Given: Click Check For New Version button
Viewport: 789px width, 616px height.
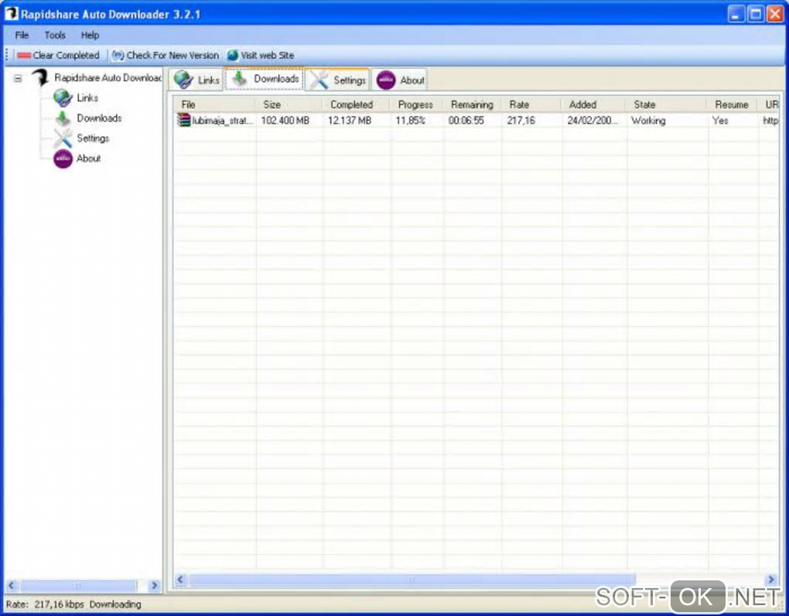Looking at the screenshot, I should (166, 56).
